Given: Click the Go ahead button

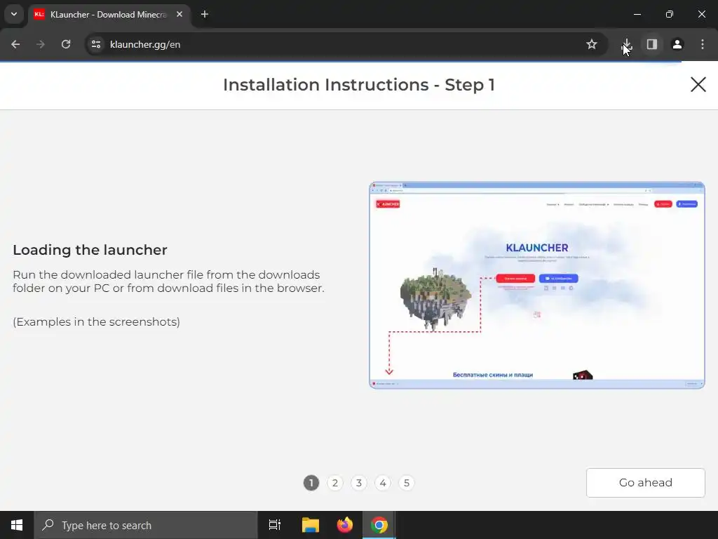Looking at the screenshot, I should point(646,483).
